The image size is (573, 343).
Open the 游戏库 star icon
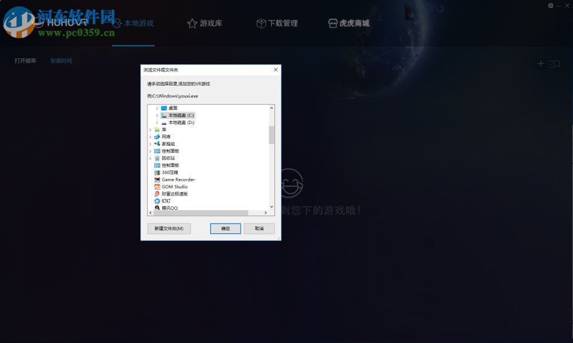(192, 23)
